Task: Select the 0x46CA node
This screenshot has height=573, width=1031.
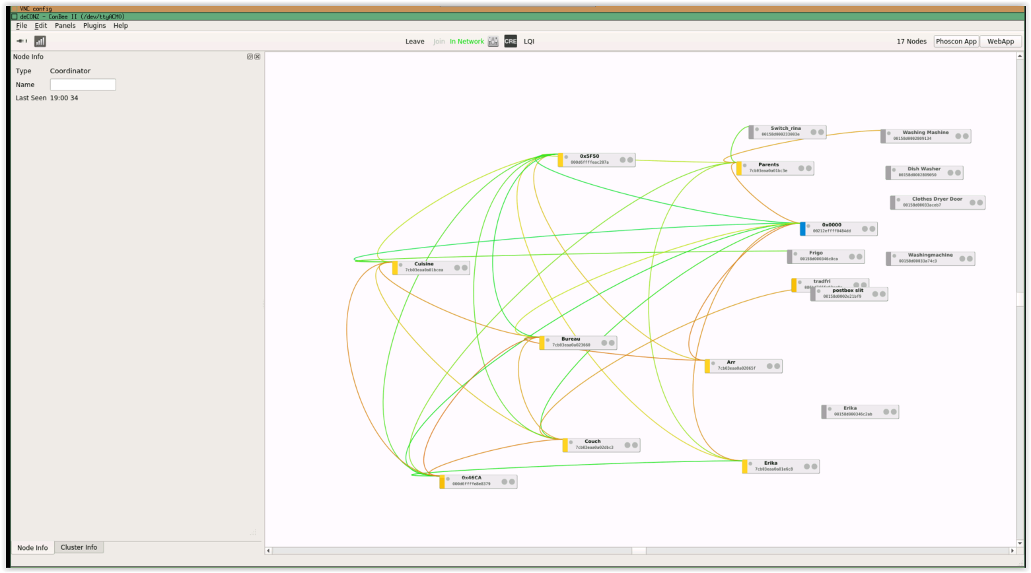Action: [x=478, y=481]
